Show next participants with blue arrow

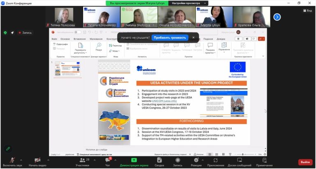click(x=277, y=17)
